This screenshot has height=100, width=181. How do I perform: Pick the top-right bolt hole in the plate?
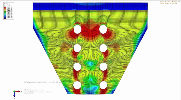tap(103, 29)
